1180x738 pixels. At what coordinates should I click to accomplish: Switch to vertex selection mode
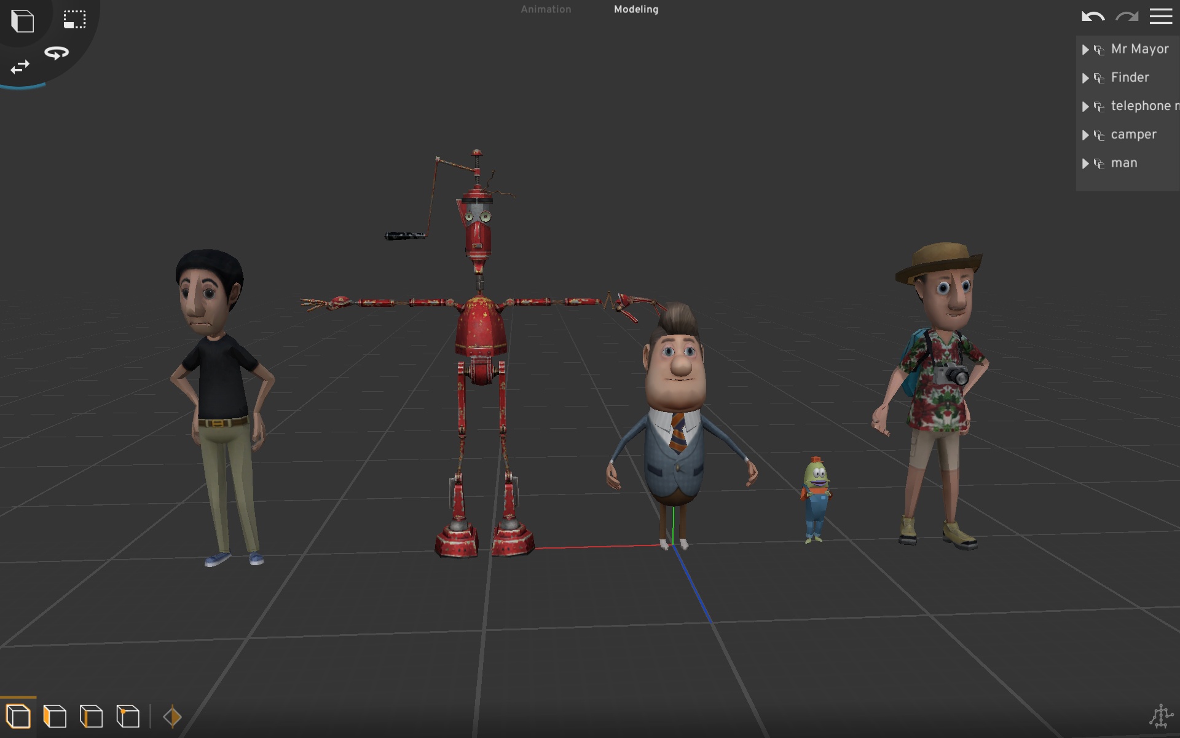click(127, 716)
